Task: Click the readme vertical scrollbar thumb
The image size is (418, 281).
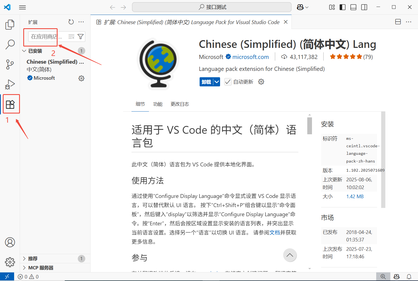Action: (309, 126)
